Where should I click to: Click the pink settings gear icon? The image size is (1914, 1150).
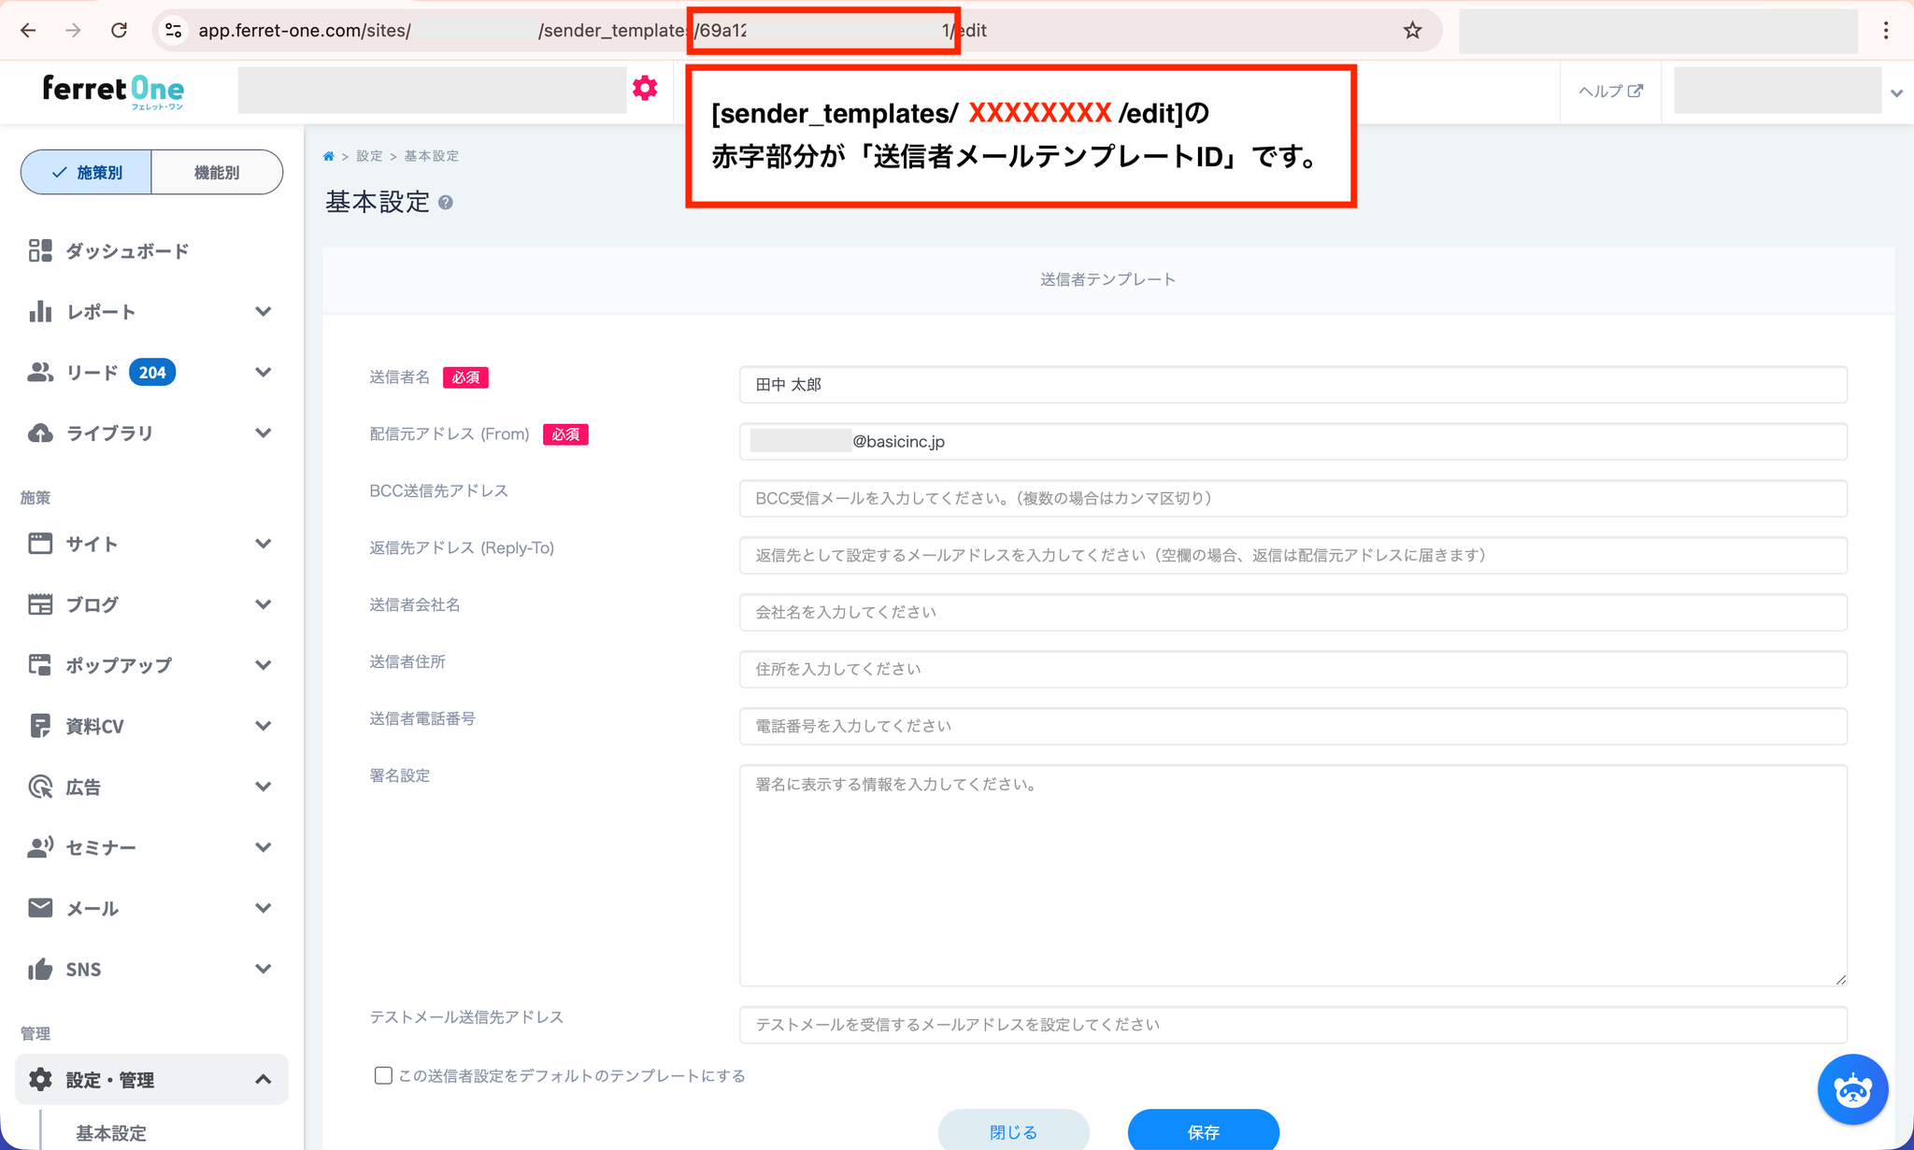(645, 89)
